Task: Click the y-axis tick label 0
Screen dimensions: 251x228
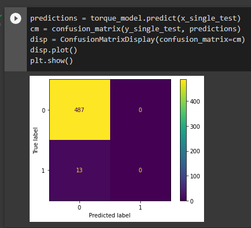Action: click(44, 110)
